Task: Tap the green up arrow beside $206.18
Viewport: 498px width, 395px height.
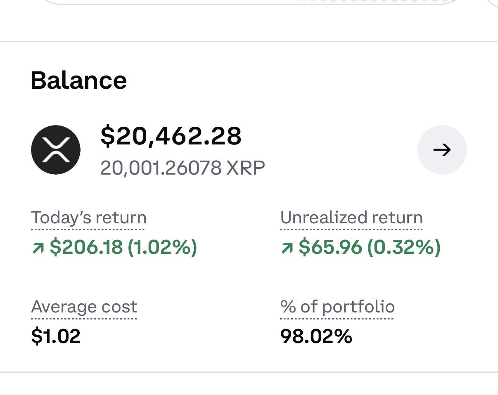Action: [38, 248]
